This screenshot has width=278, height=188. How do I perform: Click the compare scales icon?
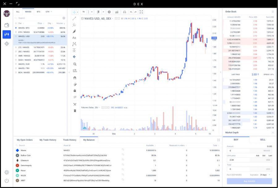click(125, 12)
